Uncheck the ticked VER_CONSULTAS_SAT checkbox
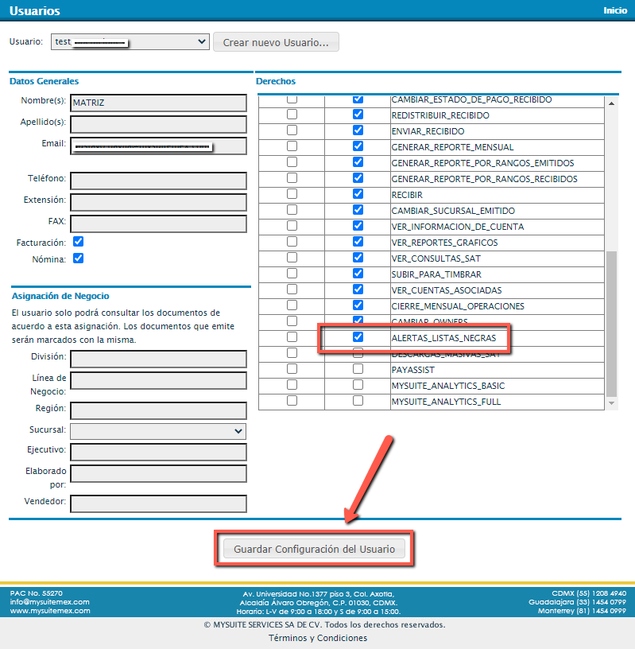635x649 pixels. pyautogui.click(x=358, y=258)
